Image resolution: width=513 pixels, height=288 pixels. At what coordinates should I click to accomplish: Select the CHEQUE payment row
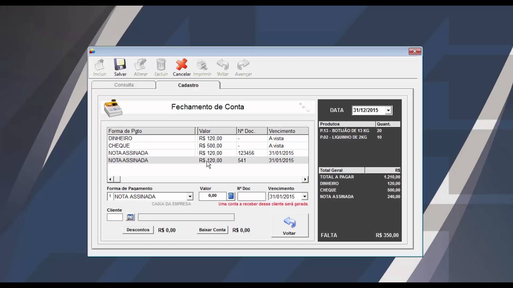click(208, 146)
